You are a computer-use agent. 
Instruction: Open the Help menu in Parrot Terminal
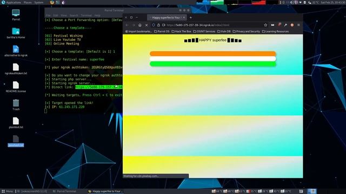point(97,16)
